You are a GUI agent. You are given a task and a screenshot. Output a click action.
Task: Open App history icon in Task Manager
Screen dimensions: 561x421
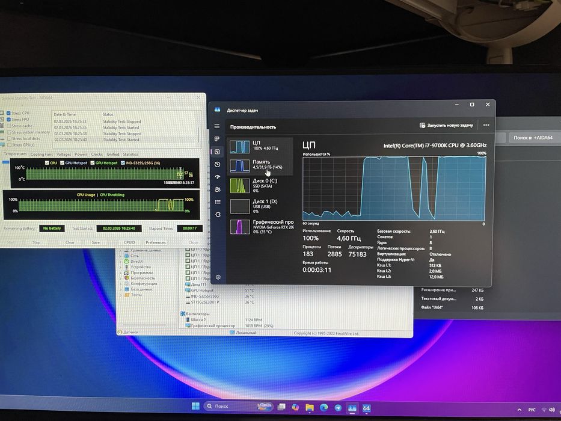coord(217,164)
